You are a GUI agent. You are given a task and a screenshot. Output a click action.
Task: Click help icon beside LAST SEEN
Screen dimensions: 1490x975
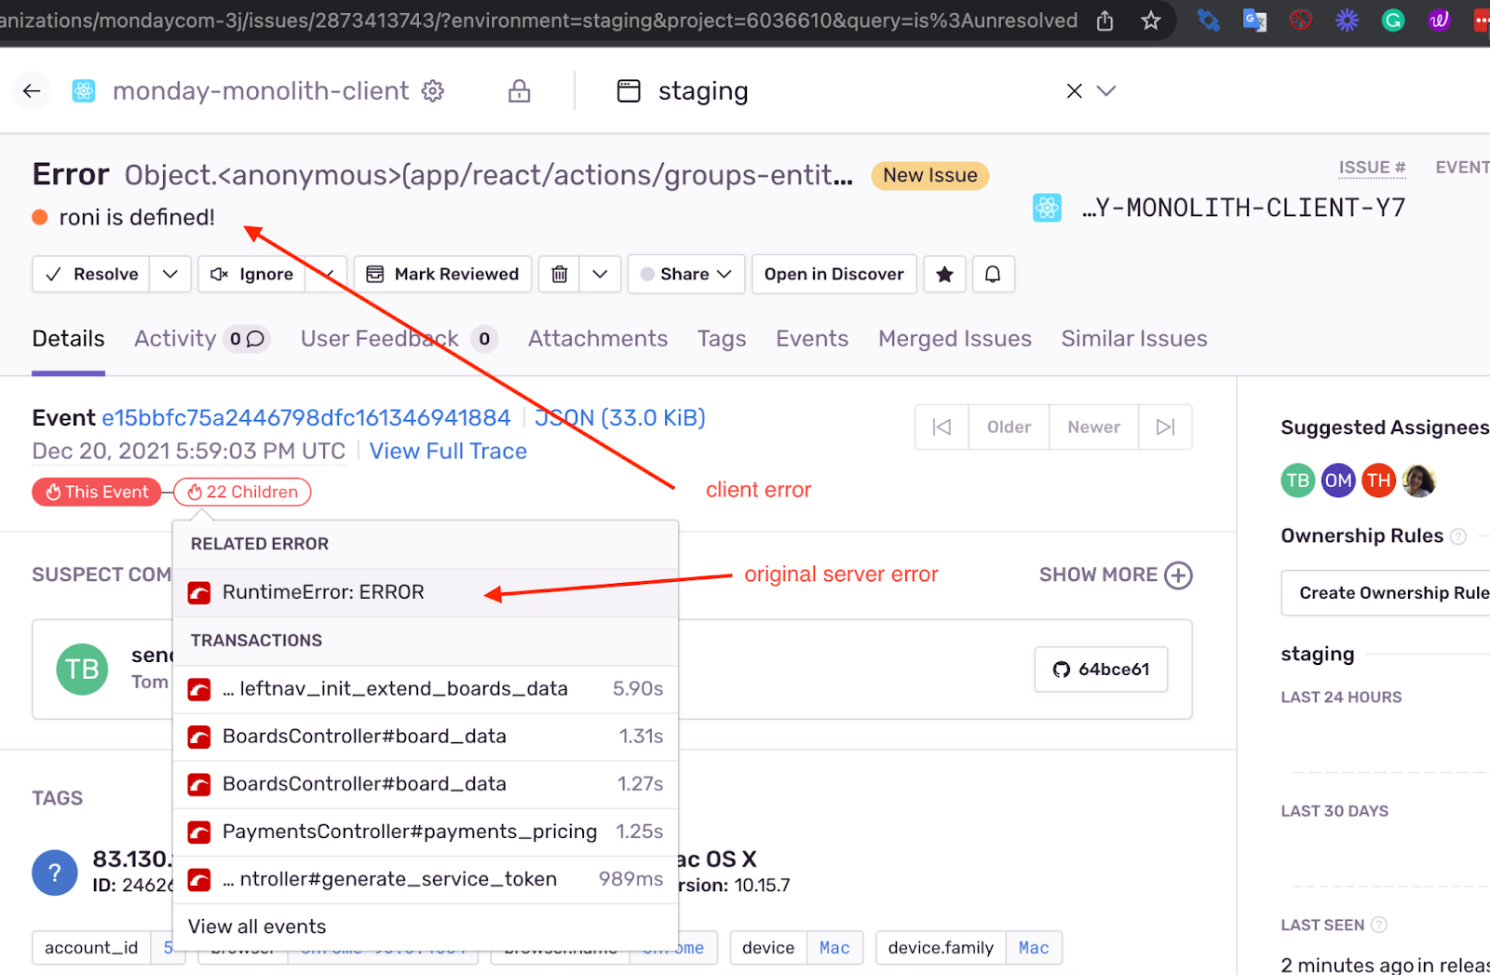click(x=1379, y=925)
